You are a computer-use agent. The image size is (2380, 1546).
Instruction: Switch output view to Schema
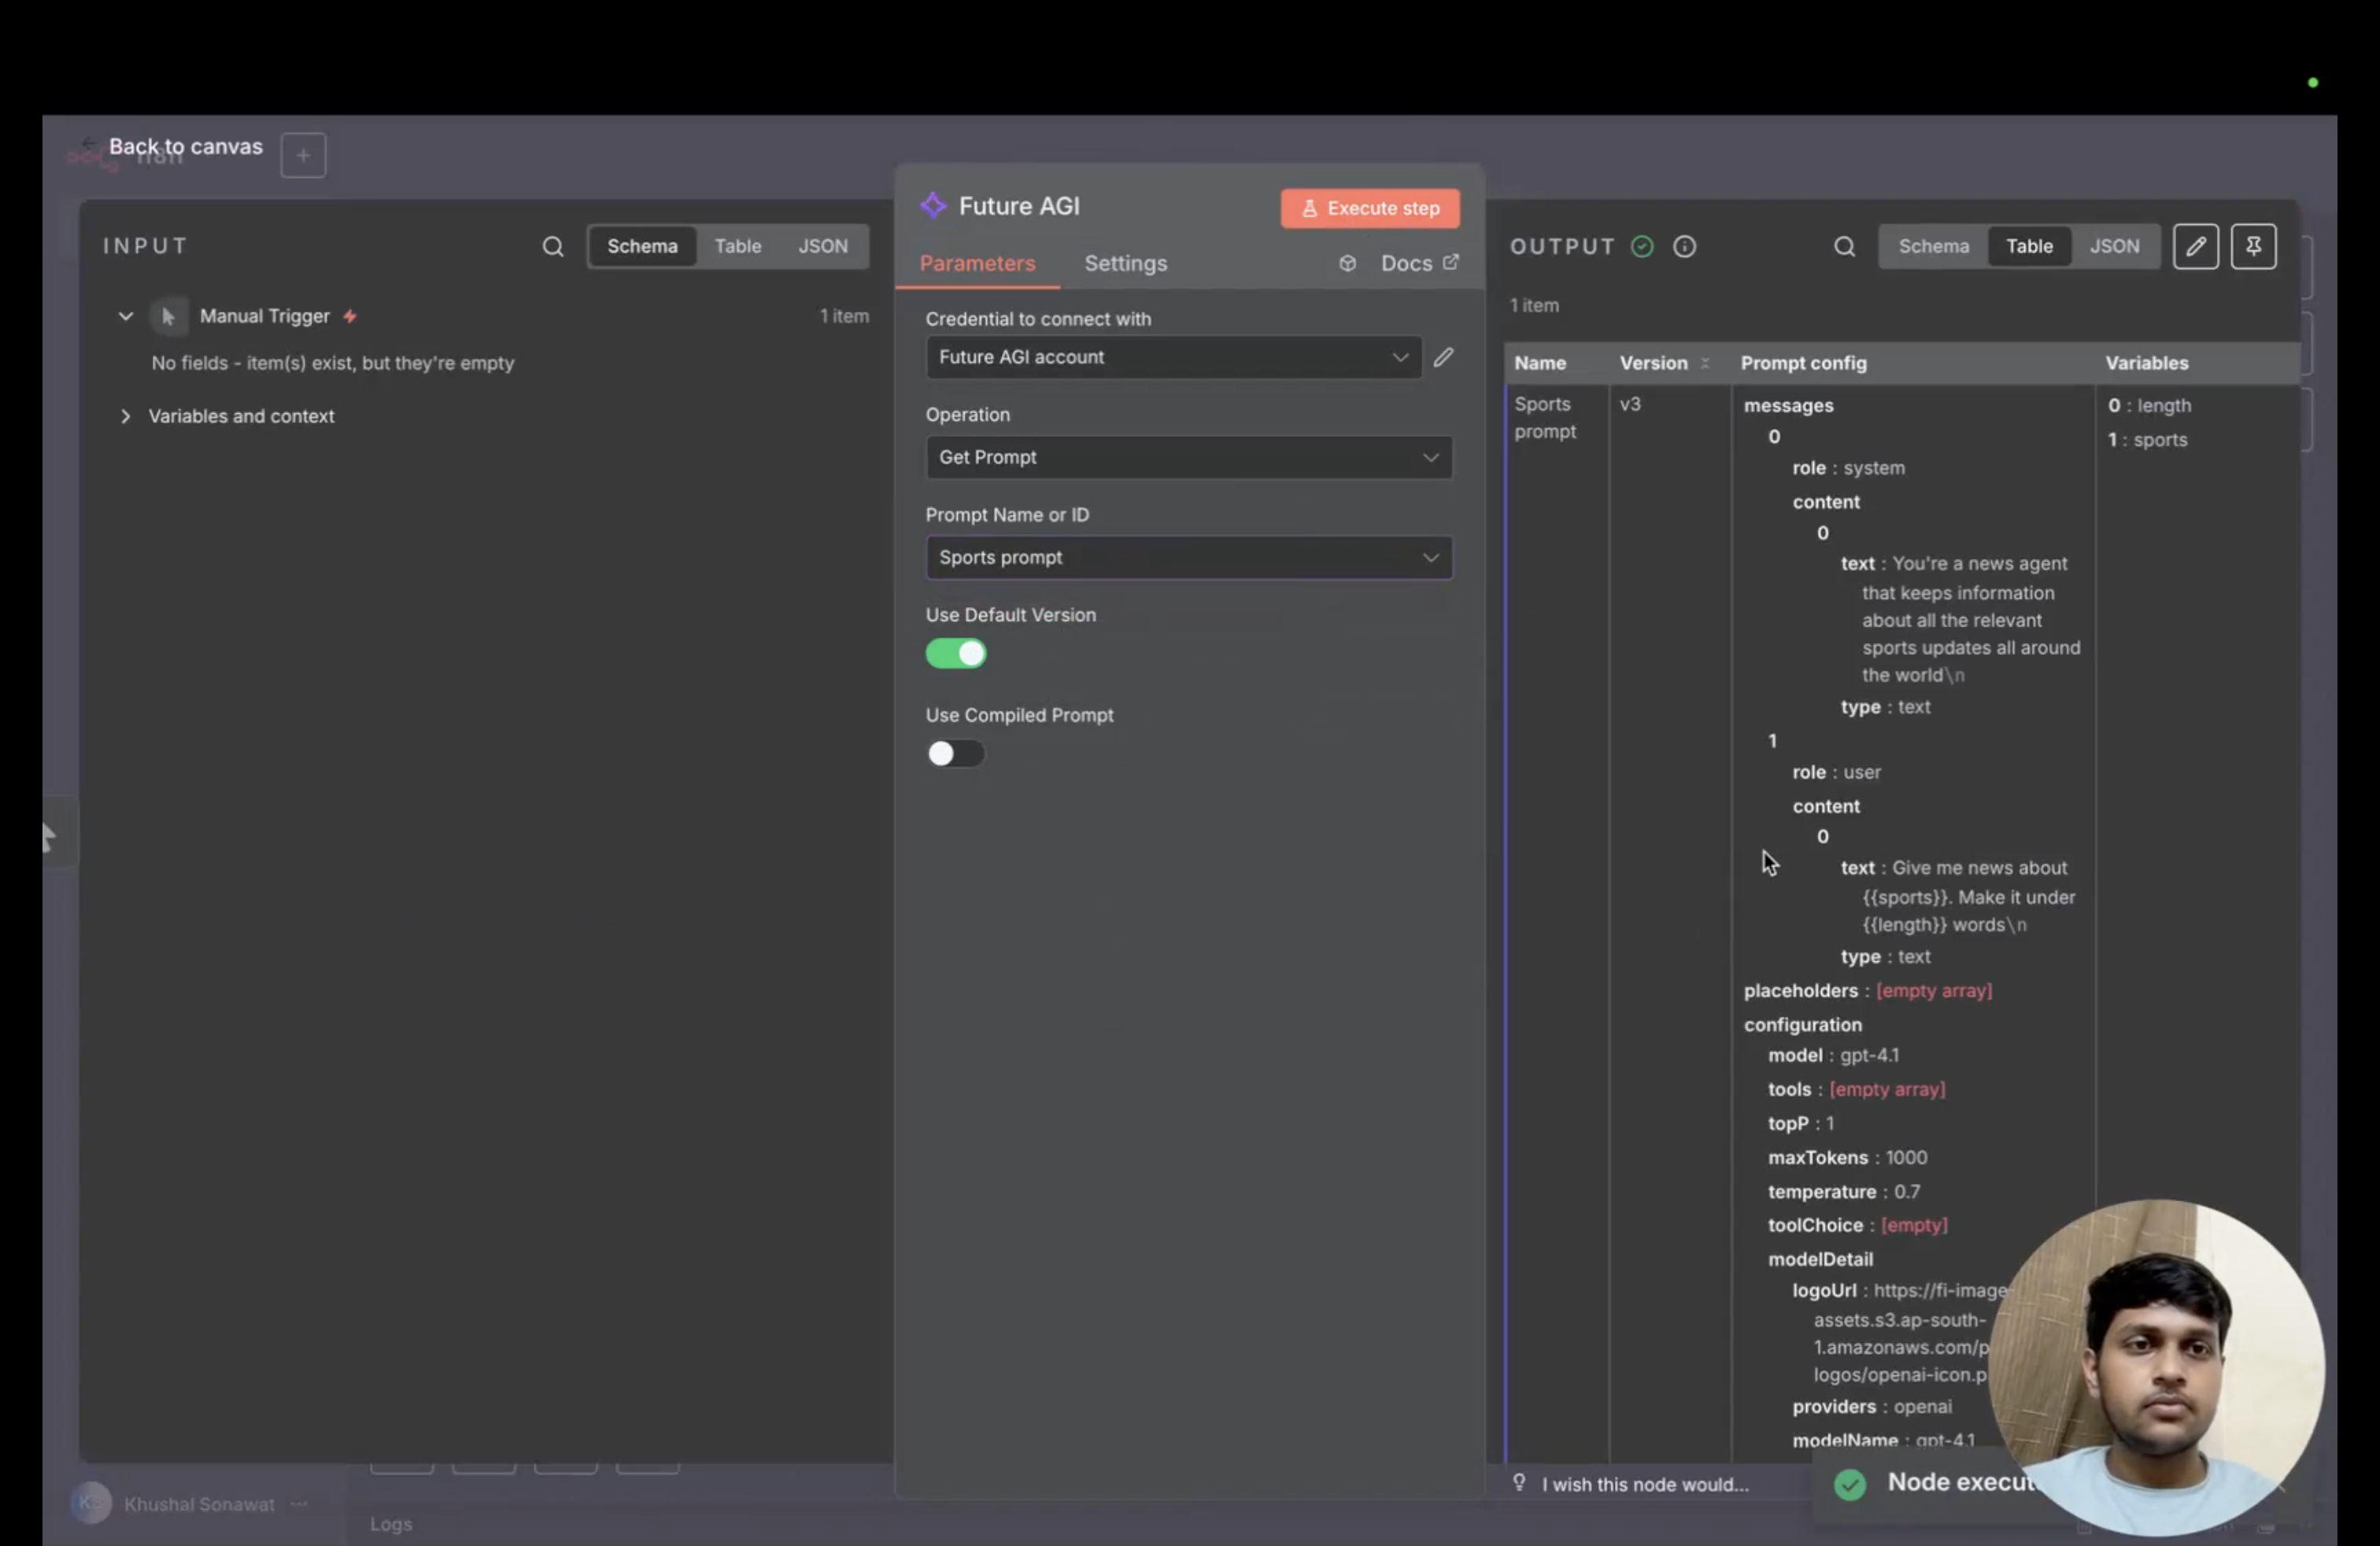pos(1933,247)
